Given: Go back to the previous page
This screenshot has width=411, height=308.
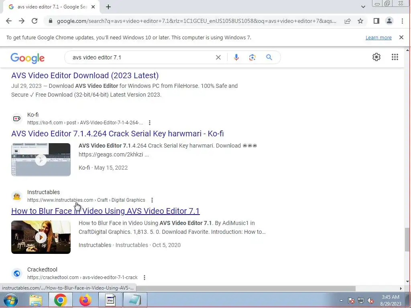Looking at the screenshot, I should point(9,21).
